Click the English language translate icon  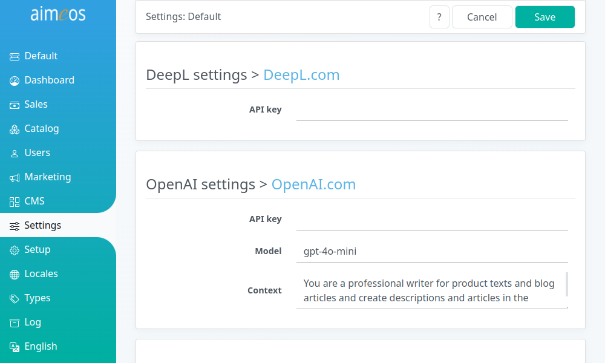coord(15,347)
